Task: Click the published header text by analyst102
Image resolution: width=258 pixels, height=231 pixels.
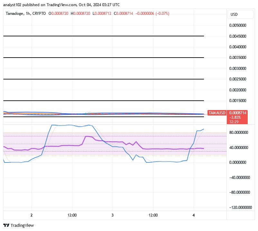Action: tap(61, 5)
